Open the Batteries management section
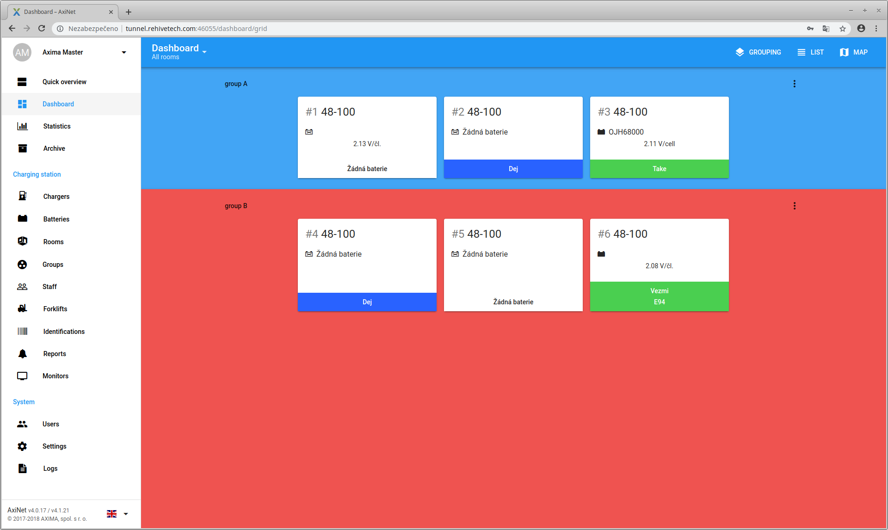 pyautogui.click(x=55, y=219)
